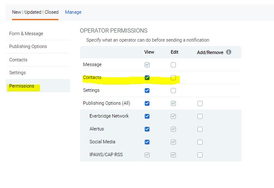The width and height of the screenshot is (274, 188).
Task: Check Add/Remove for Everbridge Network
Action: click(x=200, y=116)
